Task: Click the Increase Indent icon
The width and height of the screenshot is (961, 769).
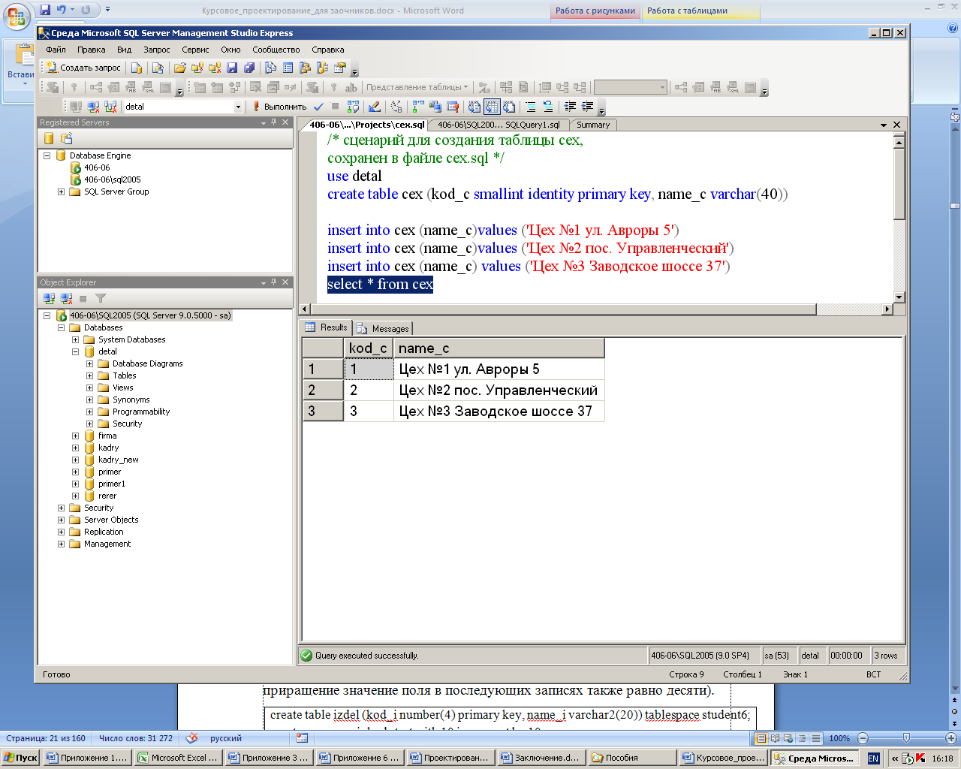Action: point(587,107)
